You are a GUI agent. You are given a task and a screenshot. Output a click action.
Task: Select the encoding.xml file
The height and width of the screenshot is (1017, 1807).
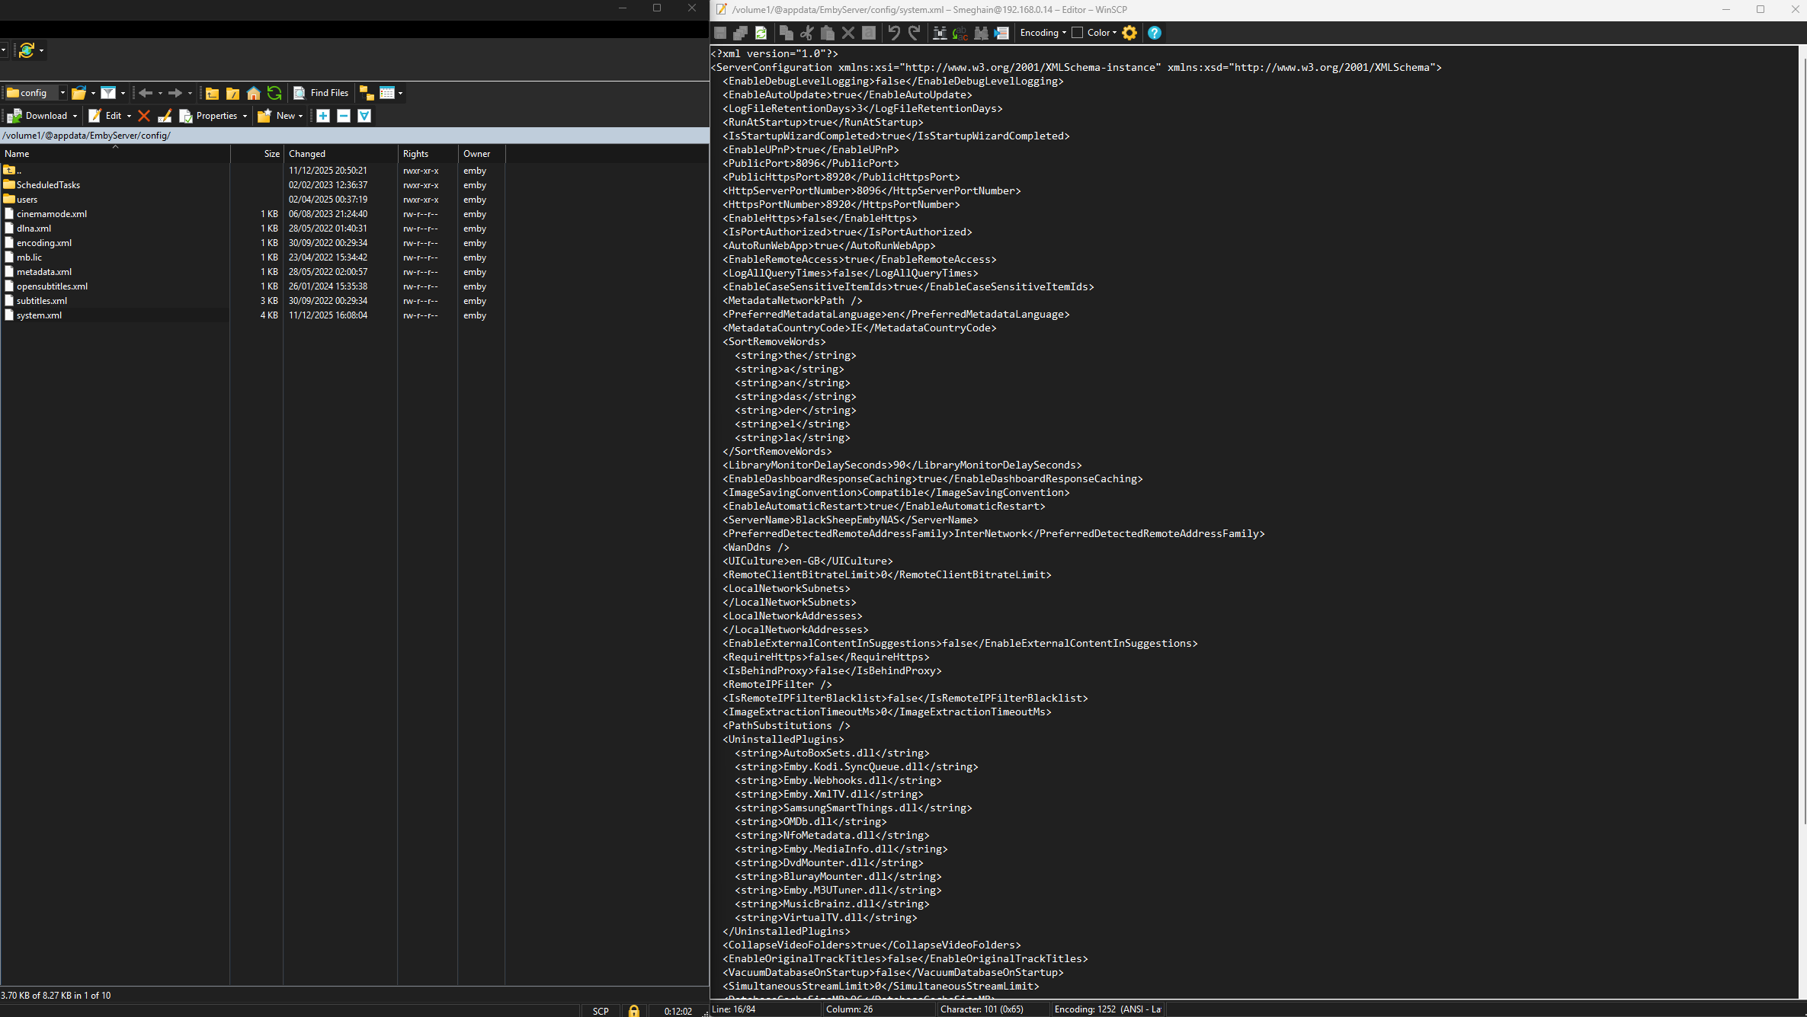pos(44,243)
